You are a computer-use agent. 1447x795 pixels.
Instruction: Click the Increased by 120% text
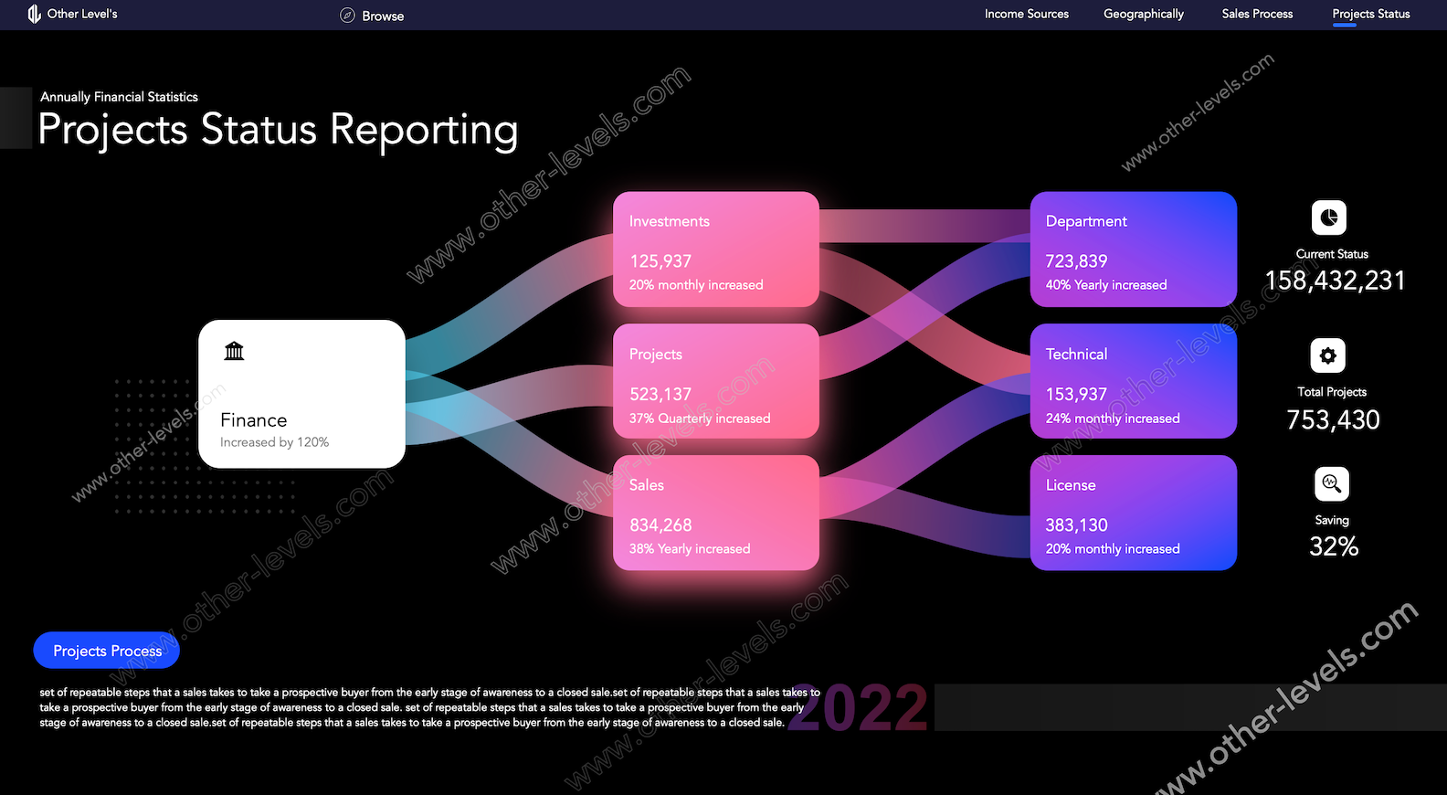[274, 442]
